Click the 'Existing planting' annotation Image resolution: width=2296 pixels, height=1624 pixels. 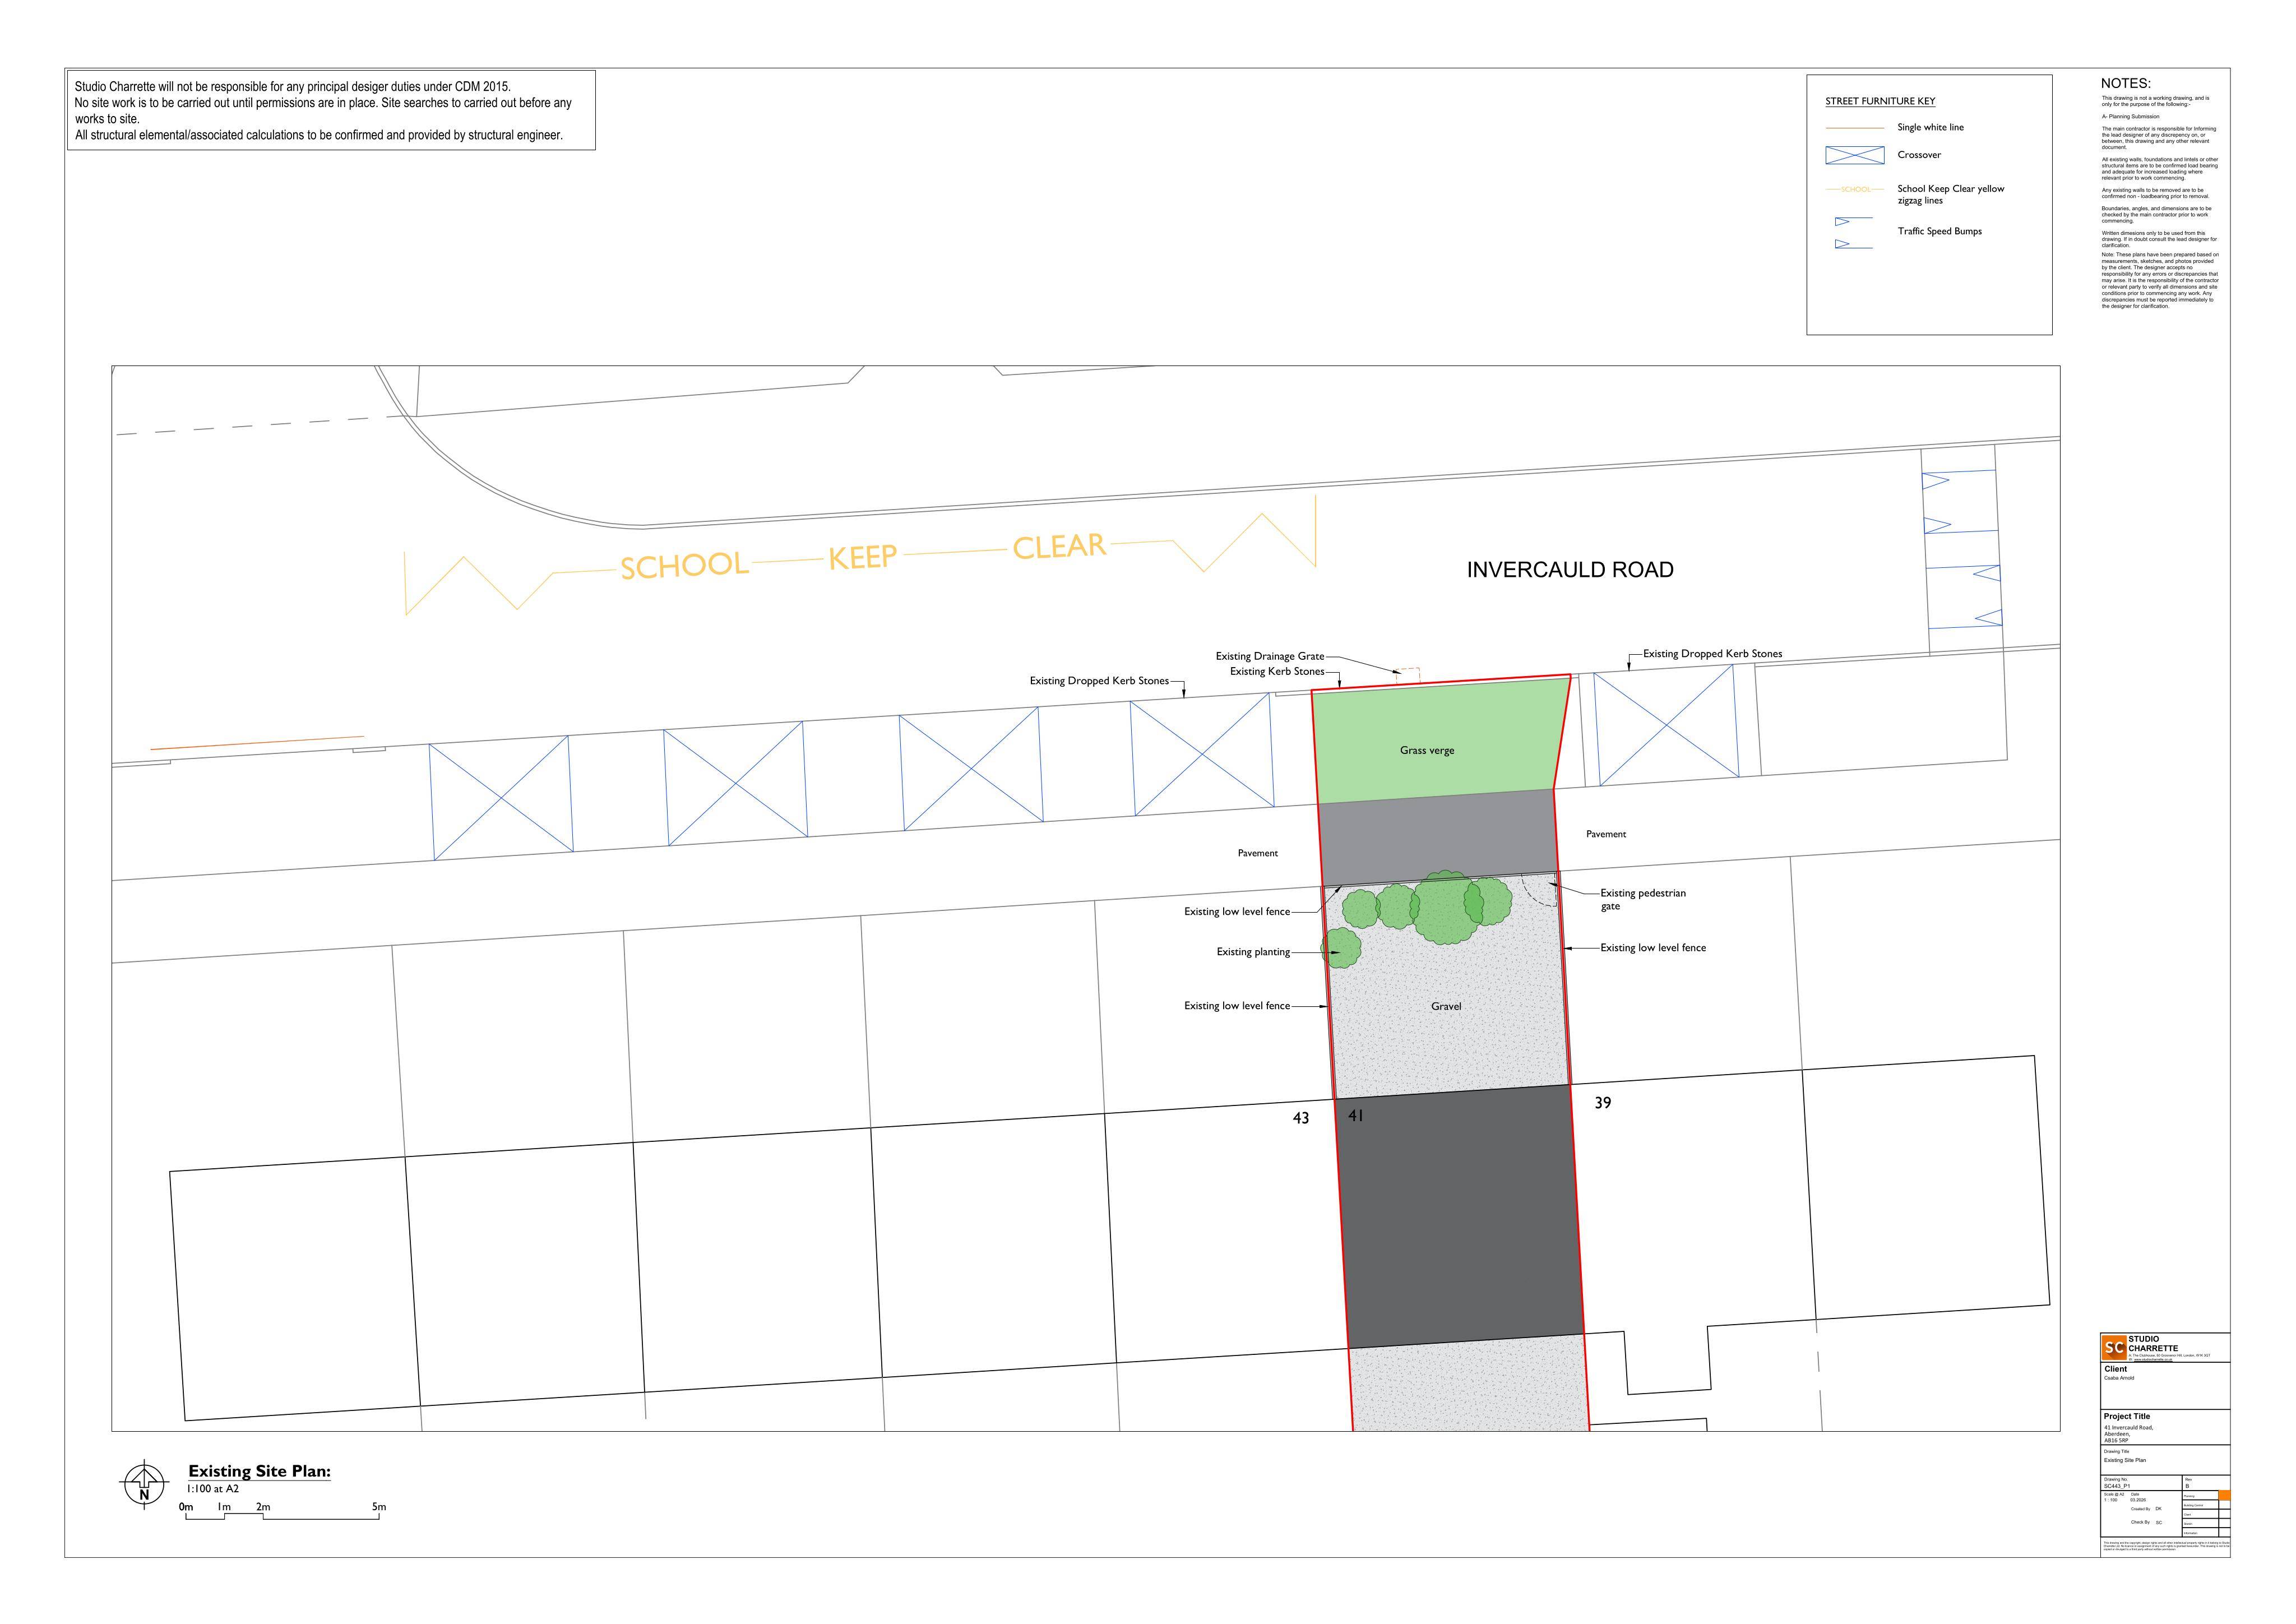coord(1253,952)
